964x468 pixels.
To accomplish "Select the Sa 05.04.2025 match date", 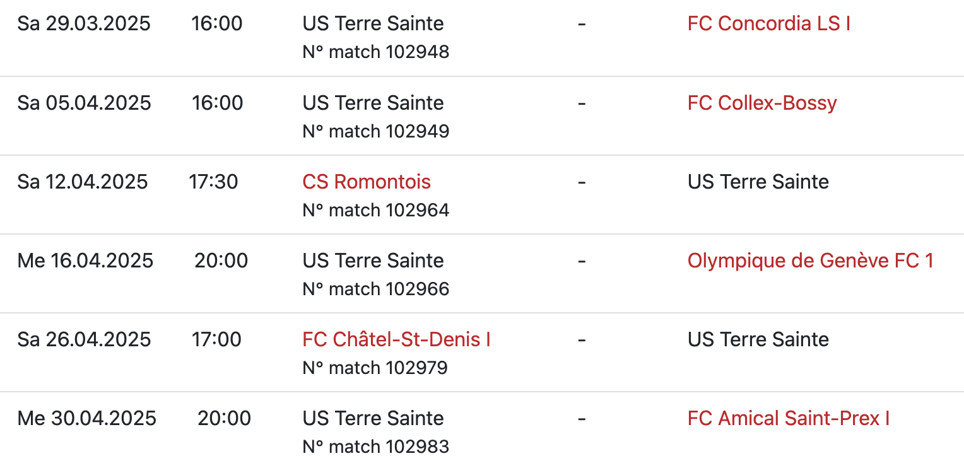I will (x=84, y=103).
